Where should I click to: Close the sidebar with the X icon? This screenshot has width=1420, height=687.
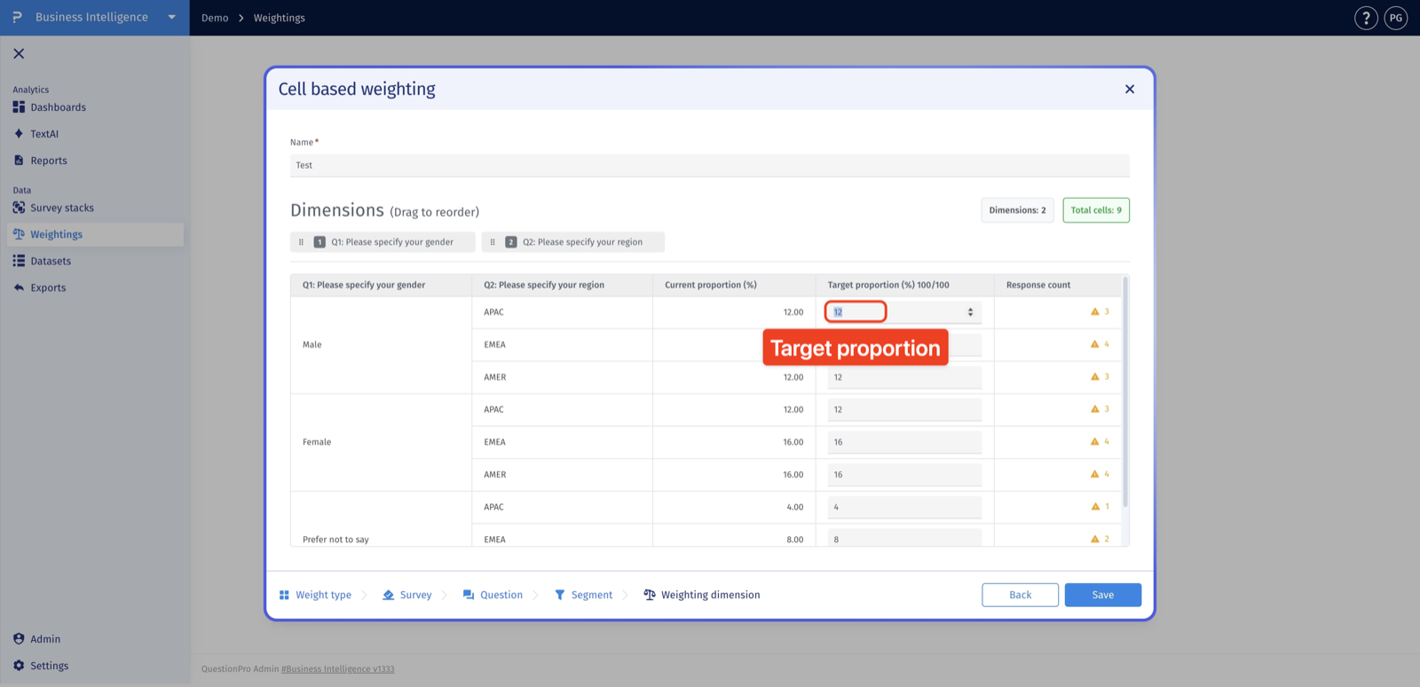[x=19, y=53]
